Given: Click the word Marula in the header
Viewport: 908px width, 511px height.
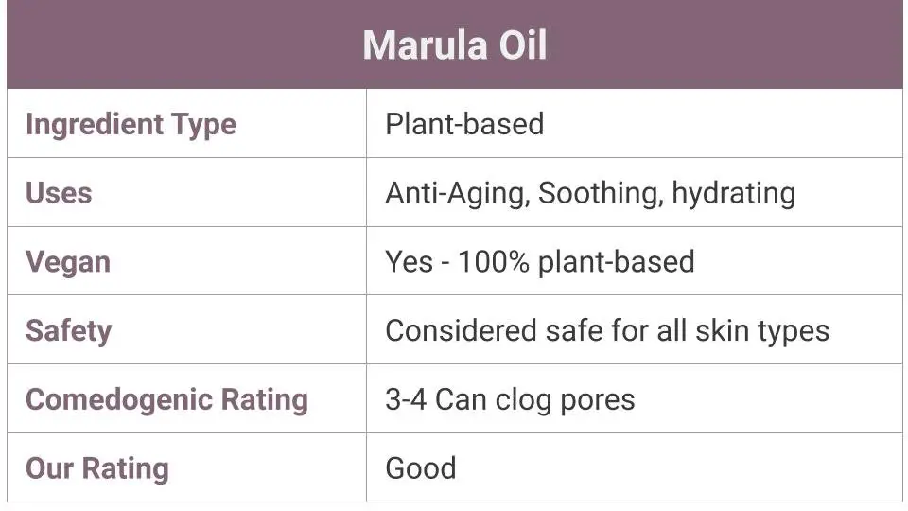Looking at the screenshot, I should click(425, 44).
